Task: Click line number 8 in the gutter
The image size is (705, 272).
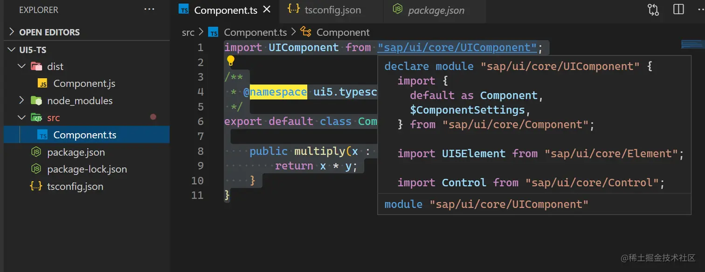Action: [200, 151]
